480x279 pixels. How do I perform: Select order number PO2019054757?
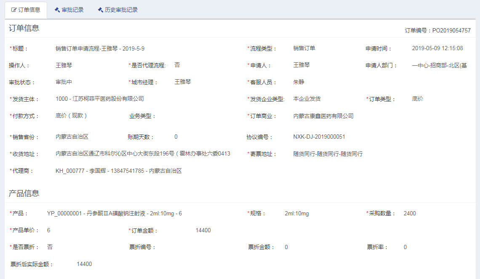[x=451, y=30]
